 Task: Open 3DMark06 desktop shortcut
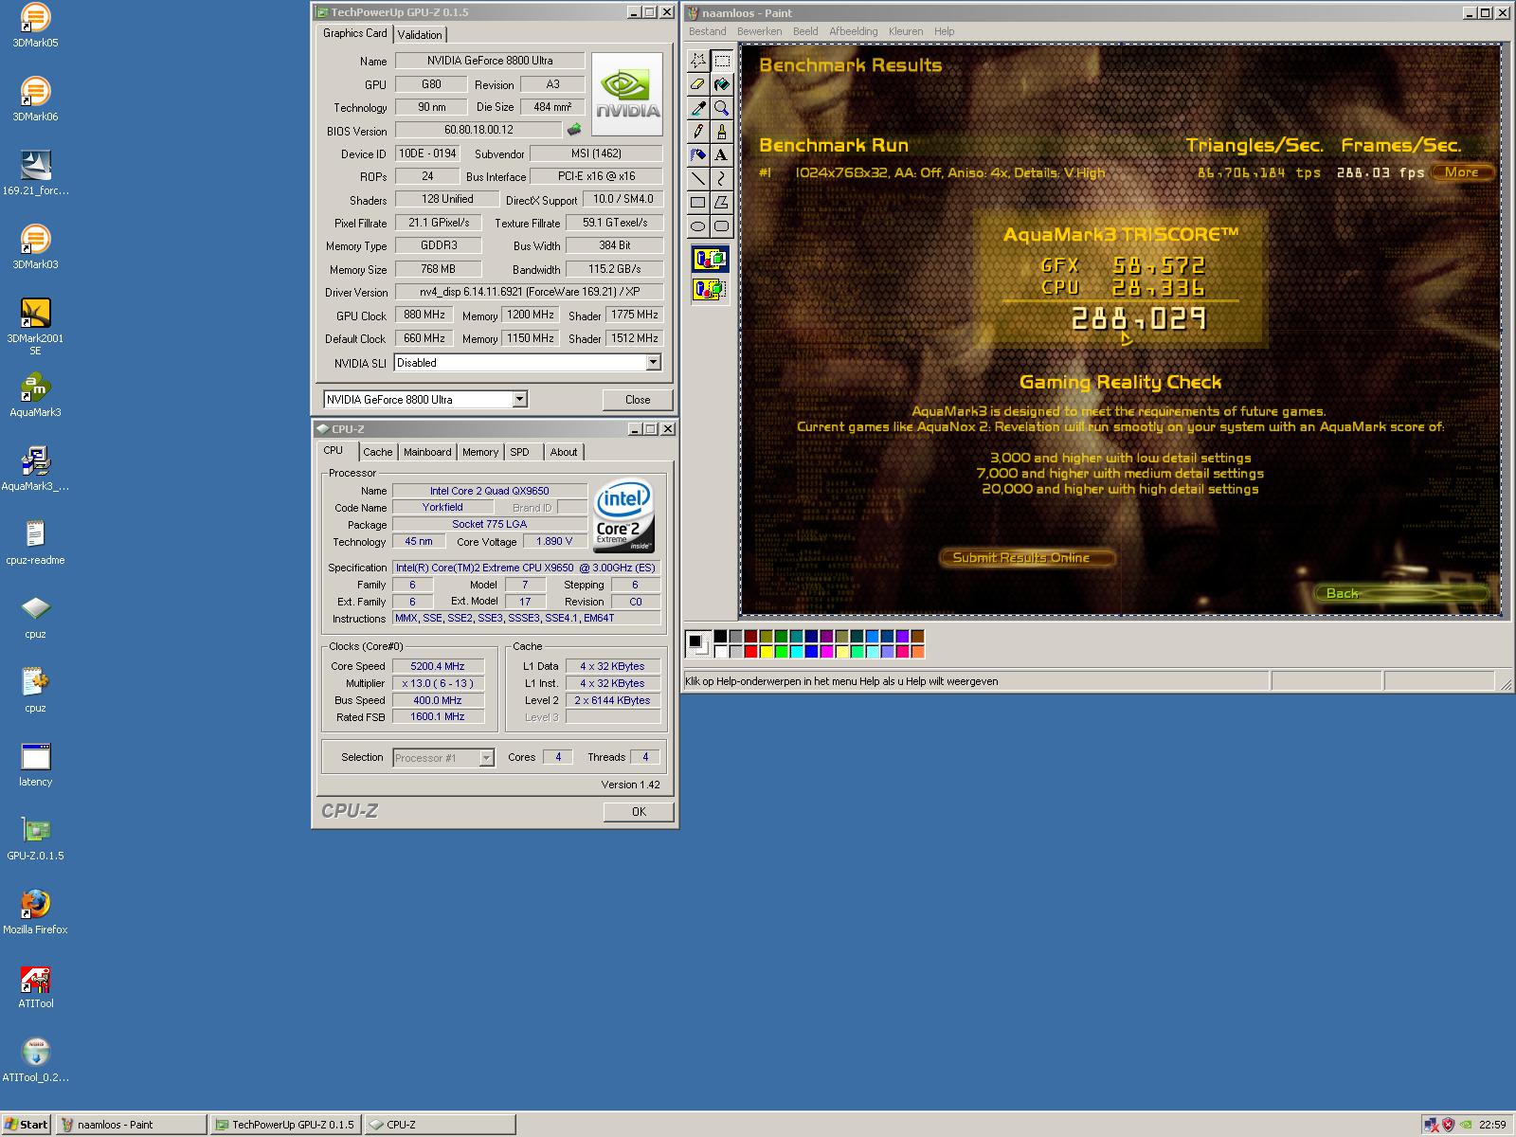tap(35, 99)
